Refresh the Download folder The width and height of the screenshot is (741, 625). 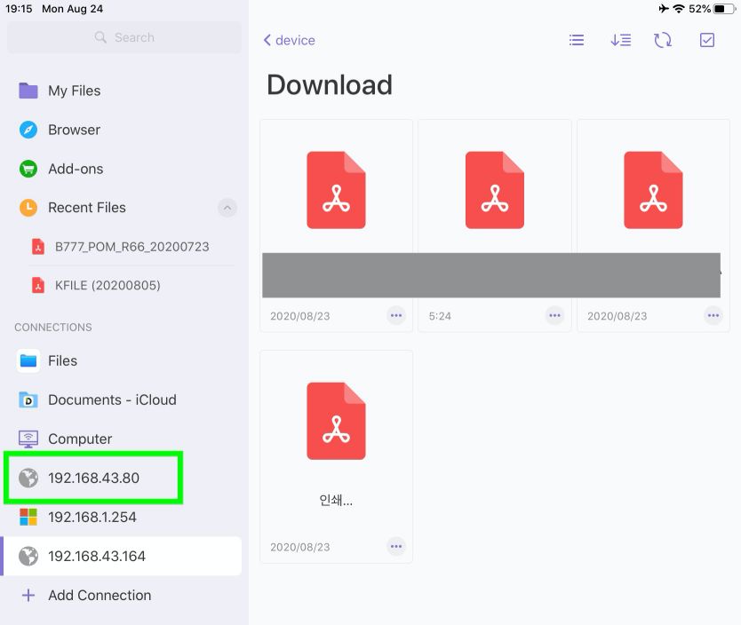[x=663, y=40]
